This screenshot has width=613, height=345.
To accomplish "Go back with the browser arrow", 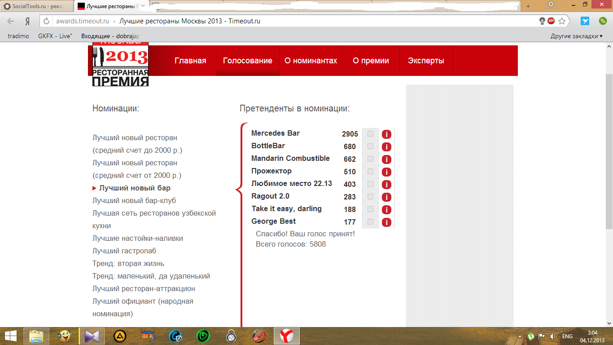I will coord(11,21).
